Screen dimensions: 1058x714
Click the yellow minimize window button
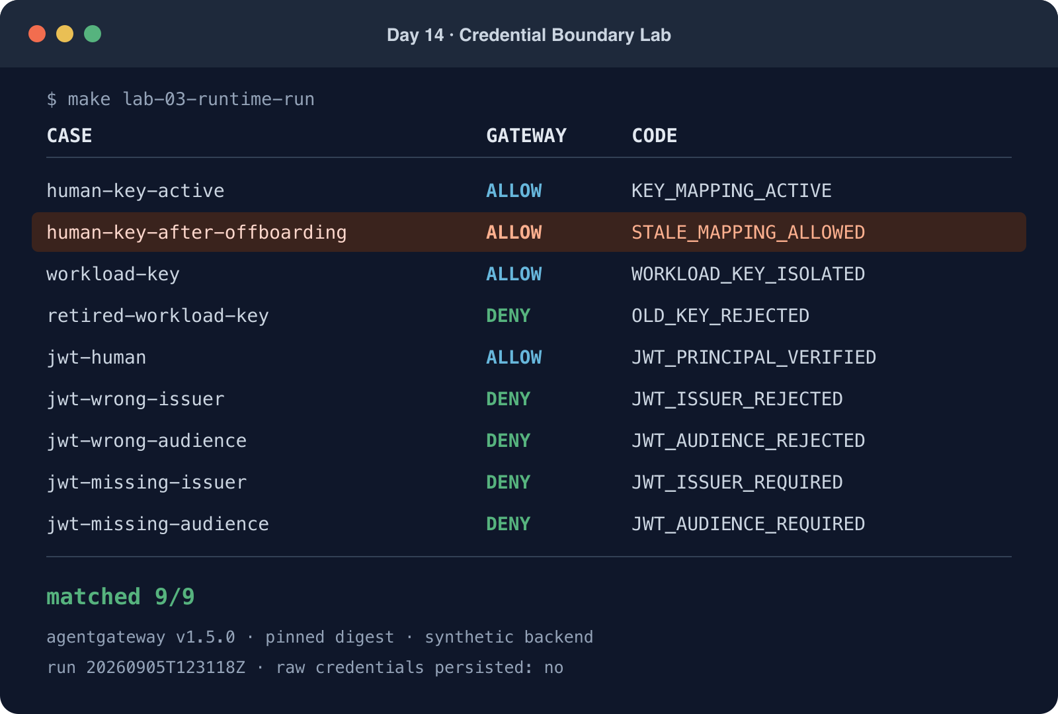pos(65,34)
